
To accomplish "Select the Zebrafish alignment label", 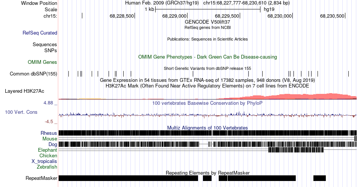I will point(47,167).
